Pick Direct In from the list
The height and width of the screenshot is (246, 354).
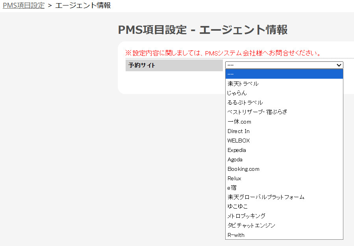click(284, 131)
